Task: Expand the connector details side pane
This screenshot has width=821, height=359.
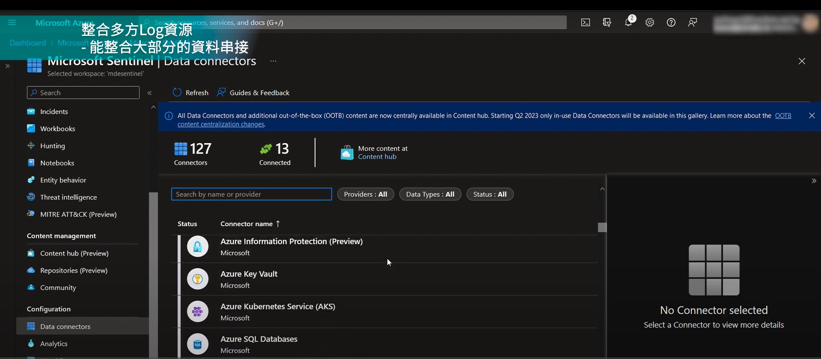Action: click(814, 181)
